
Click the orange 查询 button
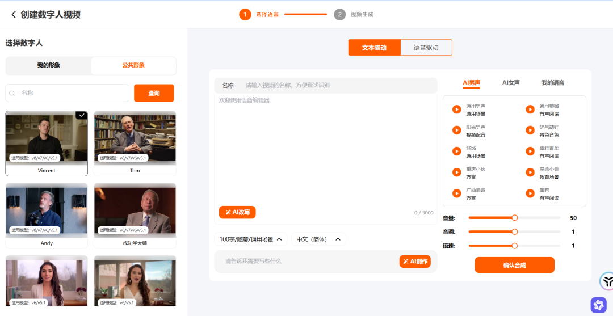click(154, 94)
